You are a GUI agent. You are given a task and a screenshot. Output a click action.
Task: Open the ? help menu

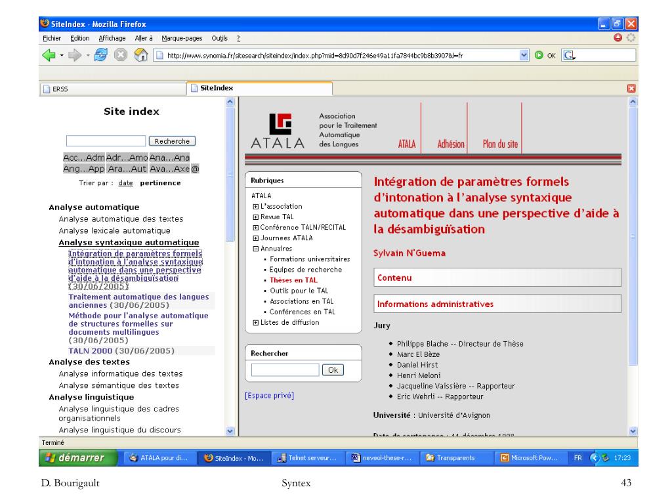pos(238,38)
